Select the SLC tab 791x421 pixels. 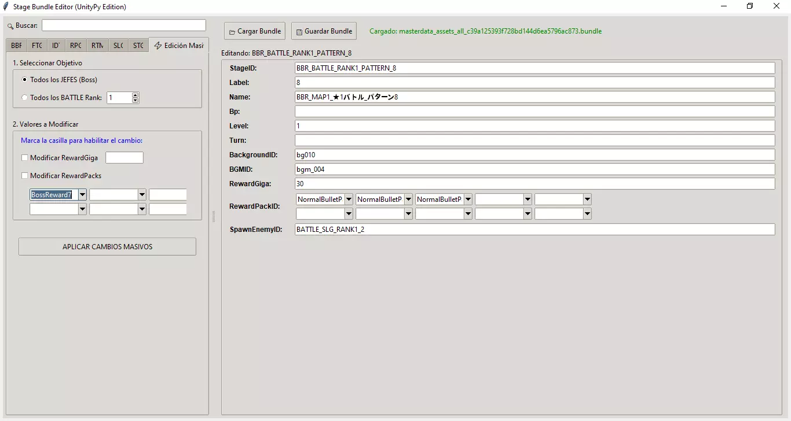coord(118,46)
